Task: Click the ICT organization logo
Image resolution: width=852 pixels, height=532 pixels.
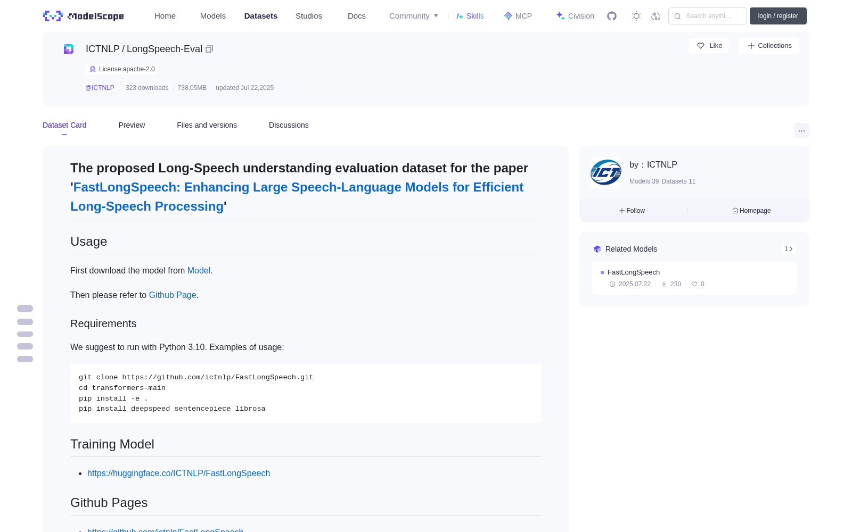Action: [606, 172]
